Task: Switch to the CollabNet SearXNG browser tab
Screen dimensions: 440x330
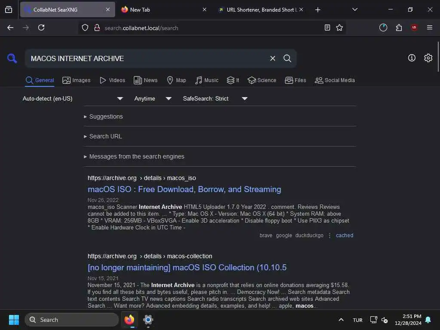Action: (x=67, y=9)
